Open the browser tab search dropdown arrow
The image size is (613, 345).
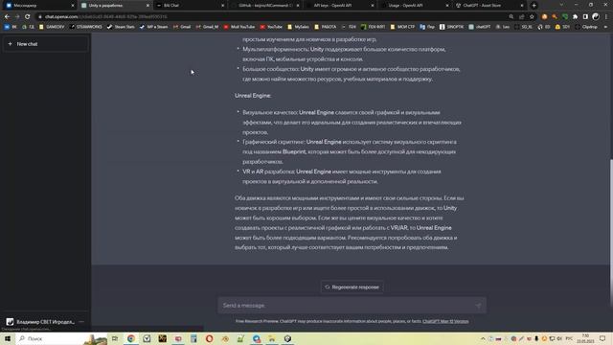click(x=561, y=5)
